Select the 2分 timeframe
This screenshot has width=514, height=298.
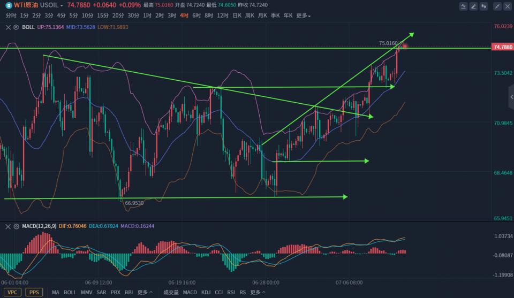(x=36, y=16)
